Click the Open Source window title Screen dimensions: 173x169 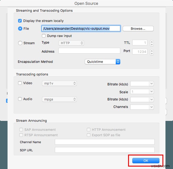[x=86, y=3]
